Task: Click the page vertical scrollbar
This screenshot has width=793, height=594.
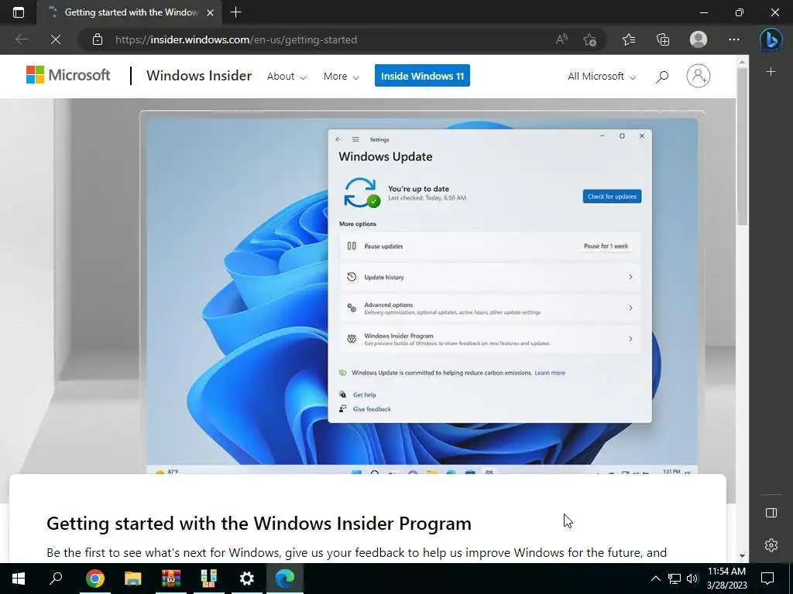Action: [742, 146]
